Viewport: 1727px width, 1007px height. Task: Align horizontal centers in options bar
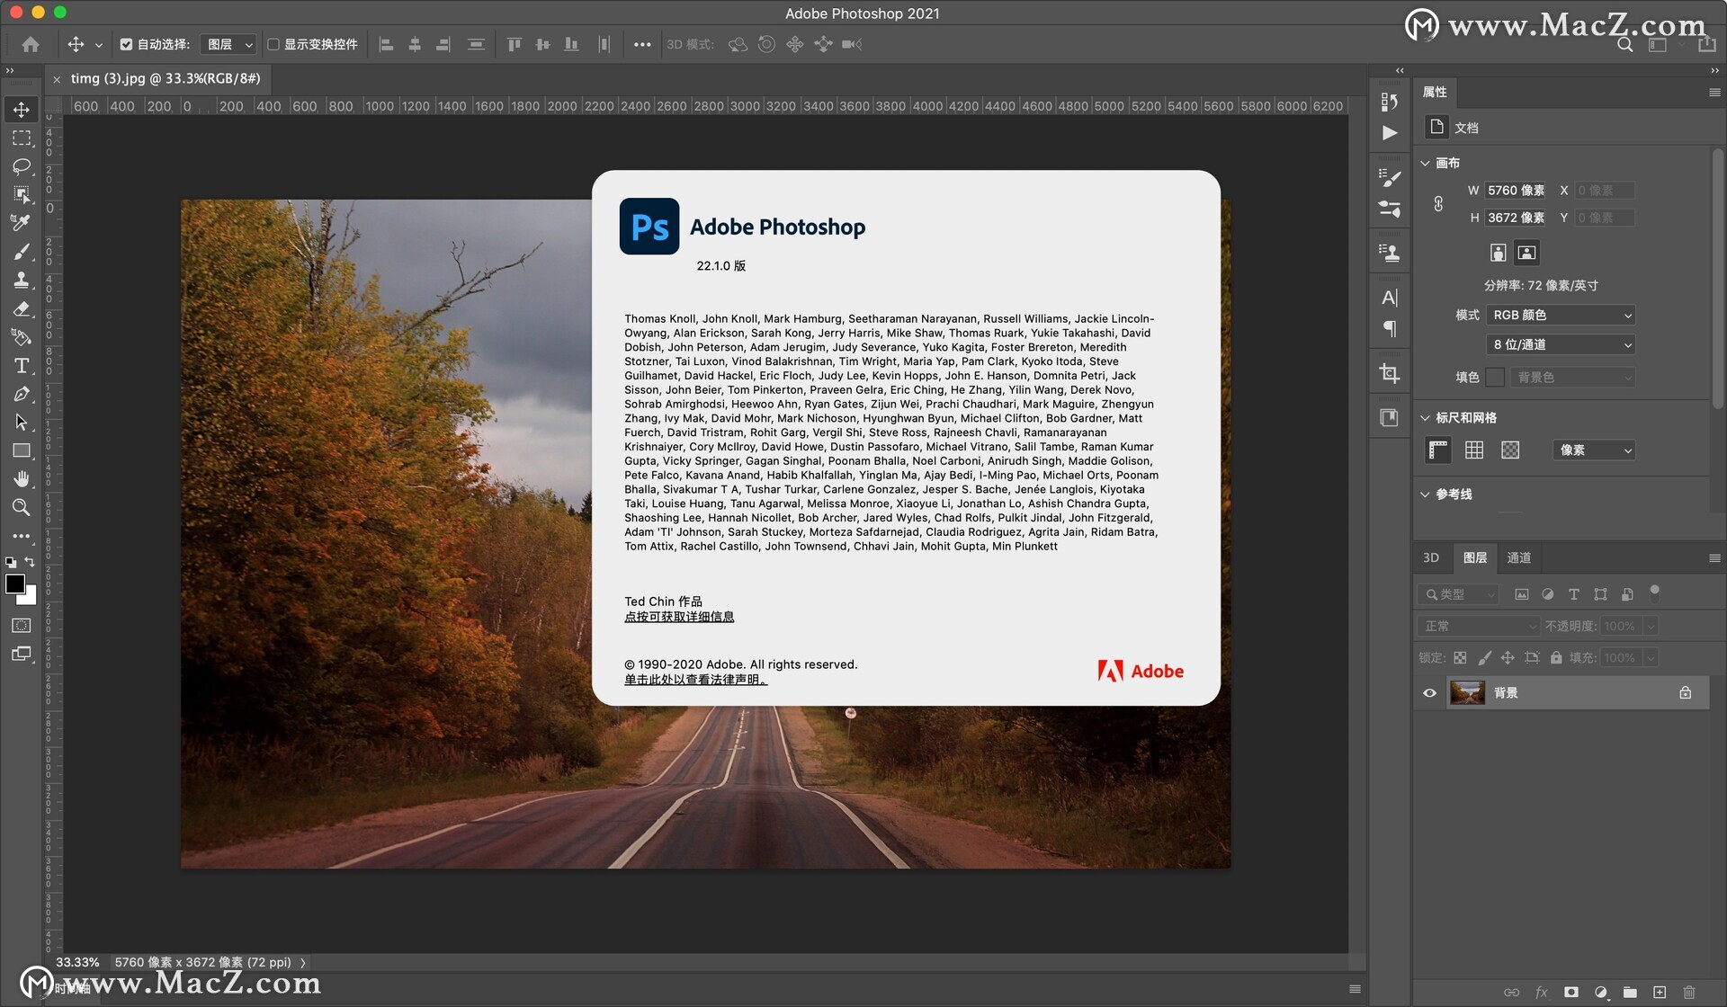pos(415,44)
